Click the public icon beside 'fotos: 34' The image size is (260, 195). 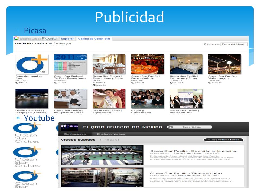pos(171,83)
